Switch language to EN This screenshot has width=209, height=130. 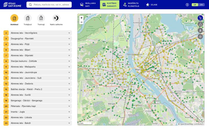(201, 5)
